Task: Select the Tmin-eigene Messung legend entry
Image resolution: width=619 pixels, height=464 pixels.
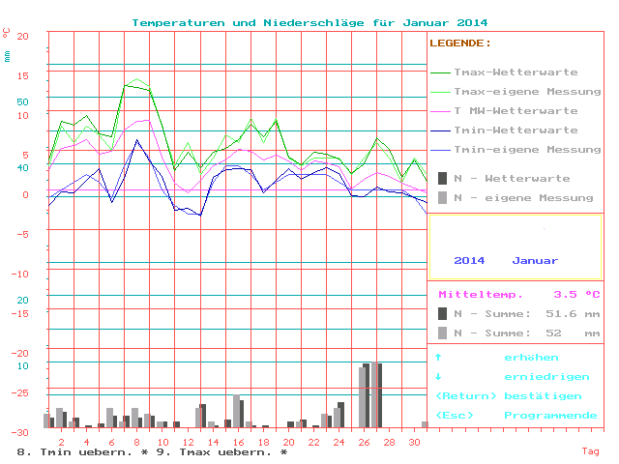Action: 527,150
